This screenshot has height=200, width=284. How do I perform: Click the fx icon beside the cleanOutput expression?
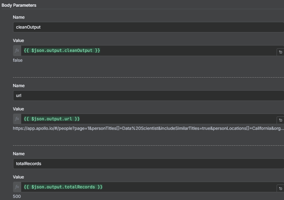pyautogui.click(x=17, y=50)
